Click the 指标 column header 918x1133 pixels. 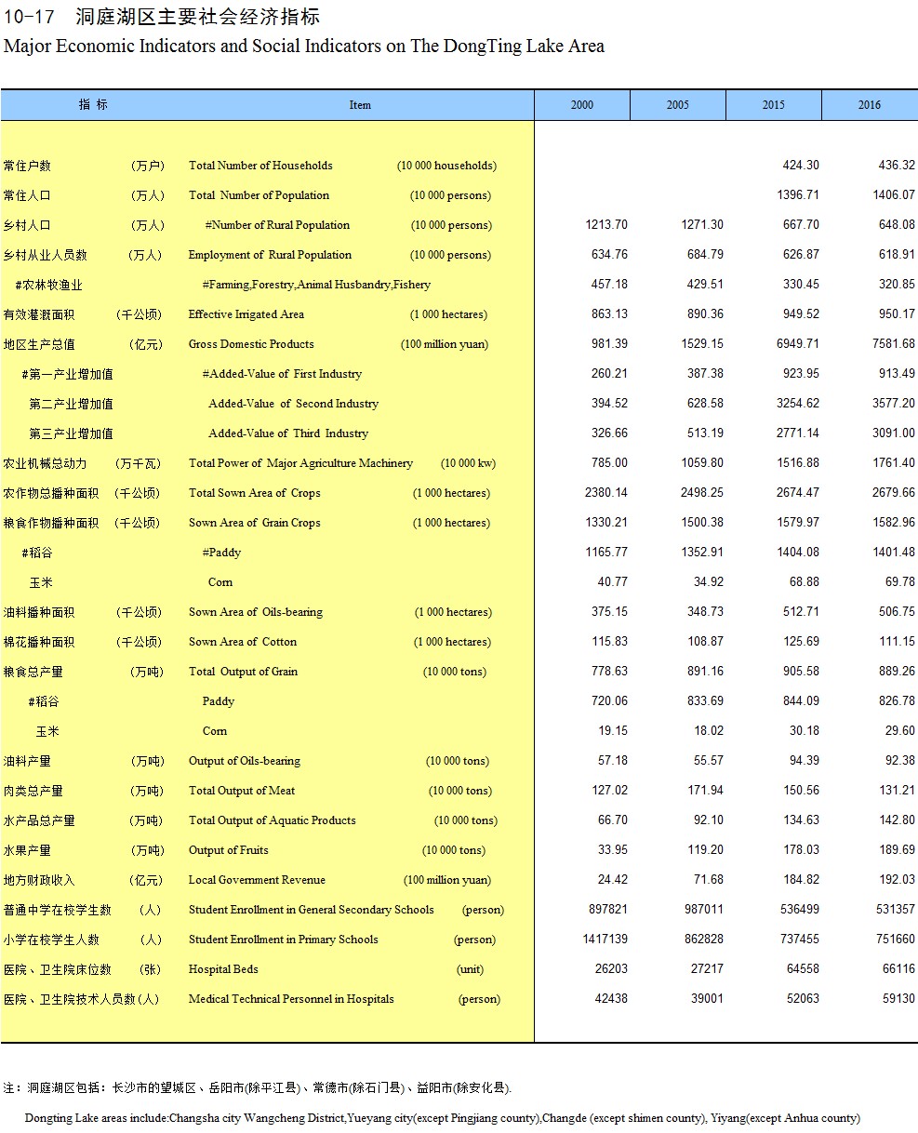(x=93, y=105)
